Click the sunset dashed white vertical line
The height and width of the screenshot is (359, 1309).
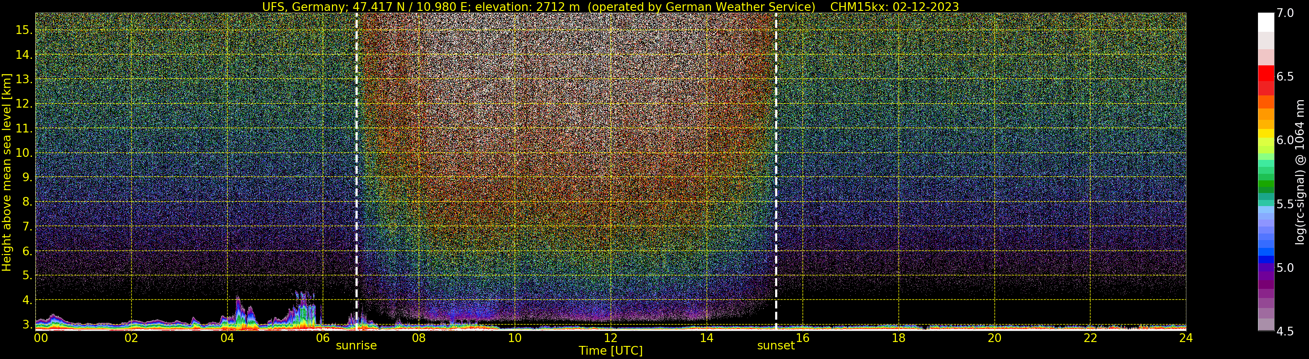click(776, 171)
